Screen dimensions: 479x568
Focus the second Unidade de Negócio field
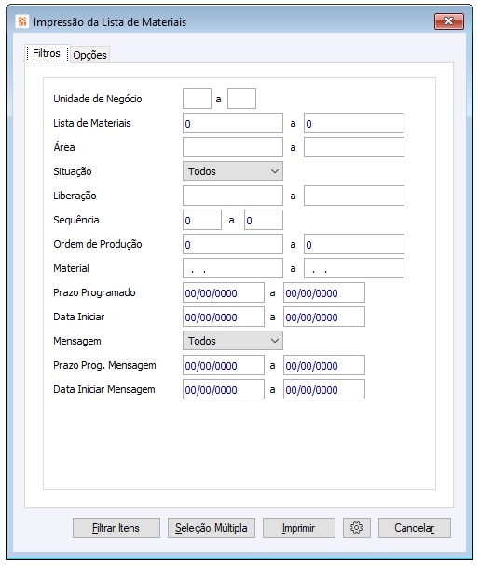click(x=241, y=99)
